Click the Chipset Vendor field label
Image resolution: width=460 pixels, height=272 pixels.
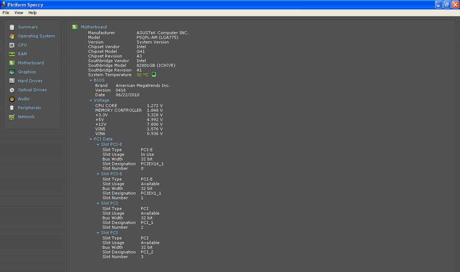104,47
